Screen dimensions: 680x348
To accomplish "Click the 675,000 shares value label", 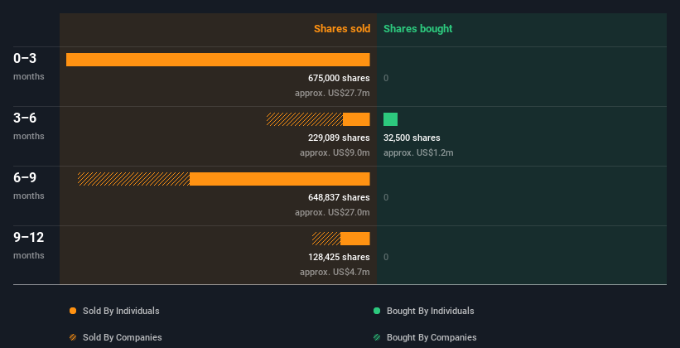I will (x=339, y=78).
